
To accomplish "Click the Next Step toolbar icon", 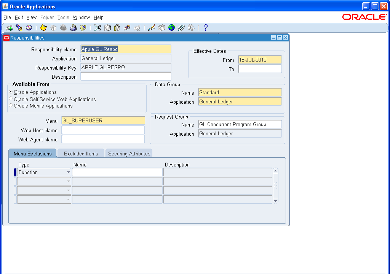I will 53,27.
